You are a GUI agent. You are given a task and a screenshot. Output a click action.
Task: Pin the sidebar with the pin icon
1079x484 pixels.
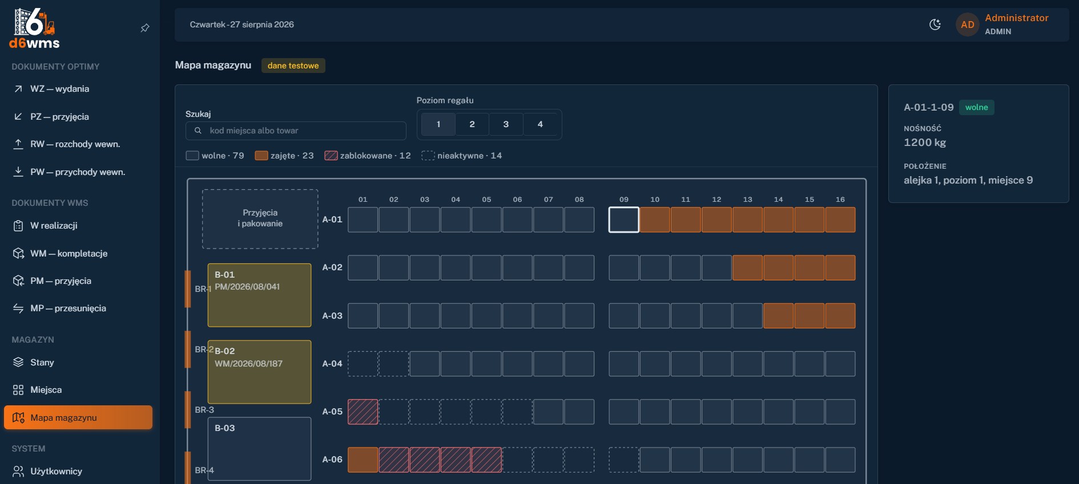click(145, 28)
